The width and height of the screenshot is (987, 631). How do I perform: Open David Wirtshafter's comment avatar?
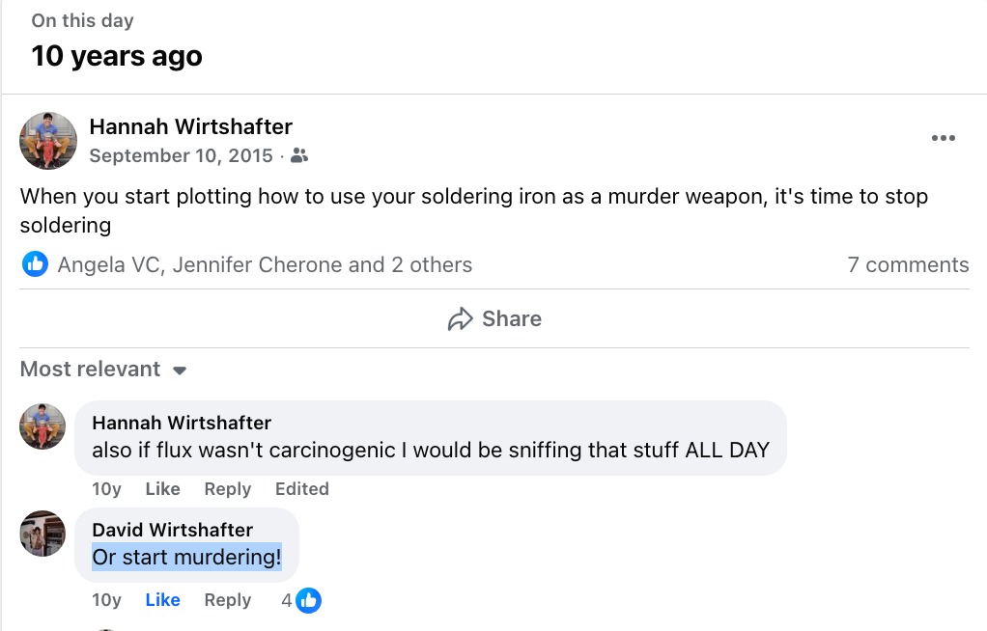click(x=42, y=534)
